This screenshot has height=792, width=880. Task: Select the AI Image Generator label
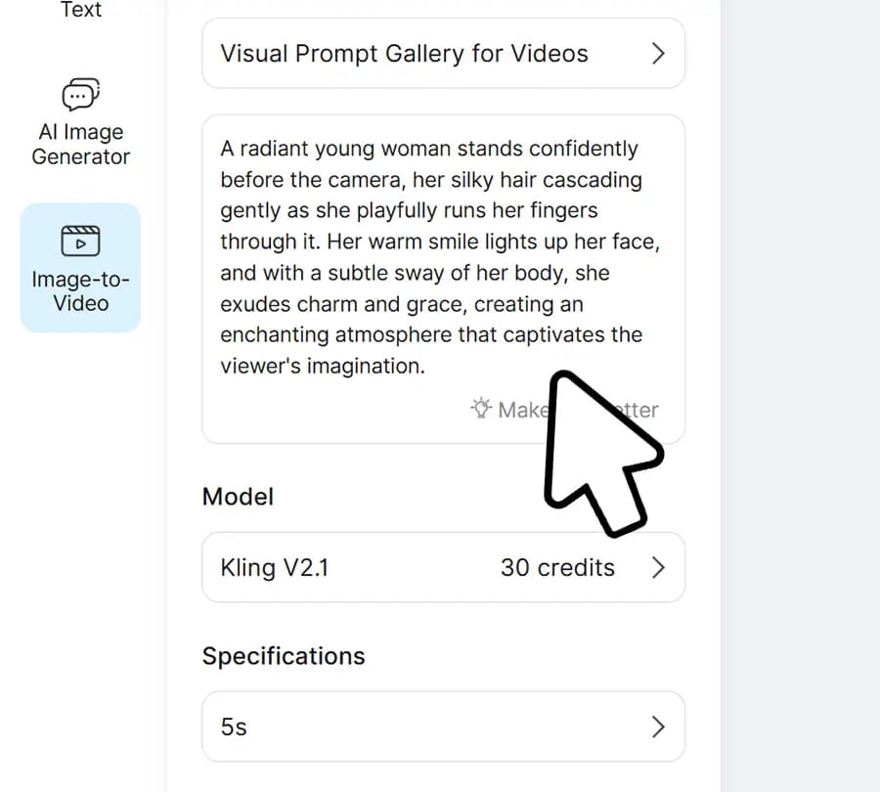click(80, 145)
